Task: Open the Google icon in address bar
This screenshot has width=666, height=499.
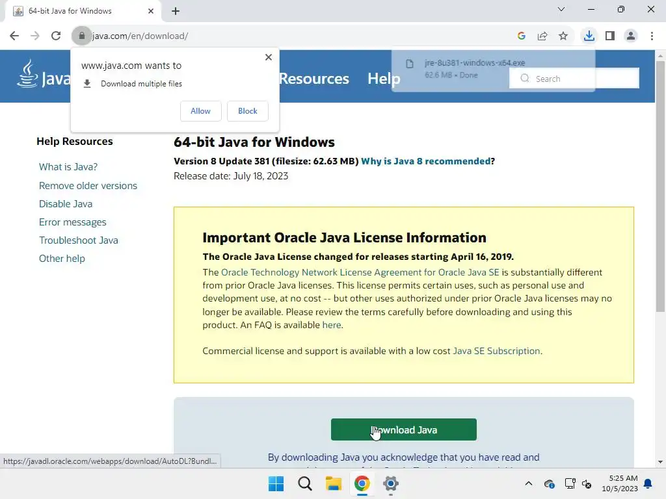Action: (x=522, y=36)
